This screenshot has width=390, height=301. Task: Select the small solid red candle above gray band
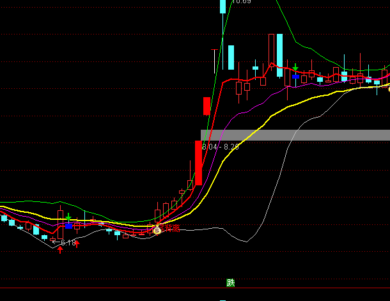pos(207,105)
